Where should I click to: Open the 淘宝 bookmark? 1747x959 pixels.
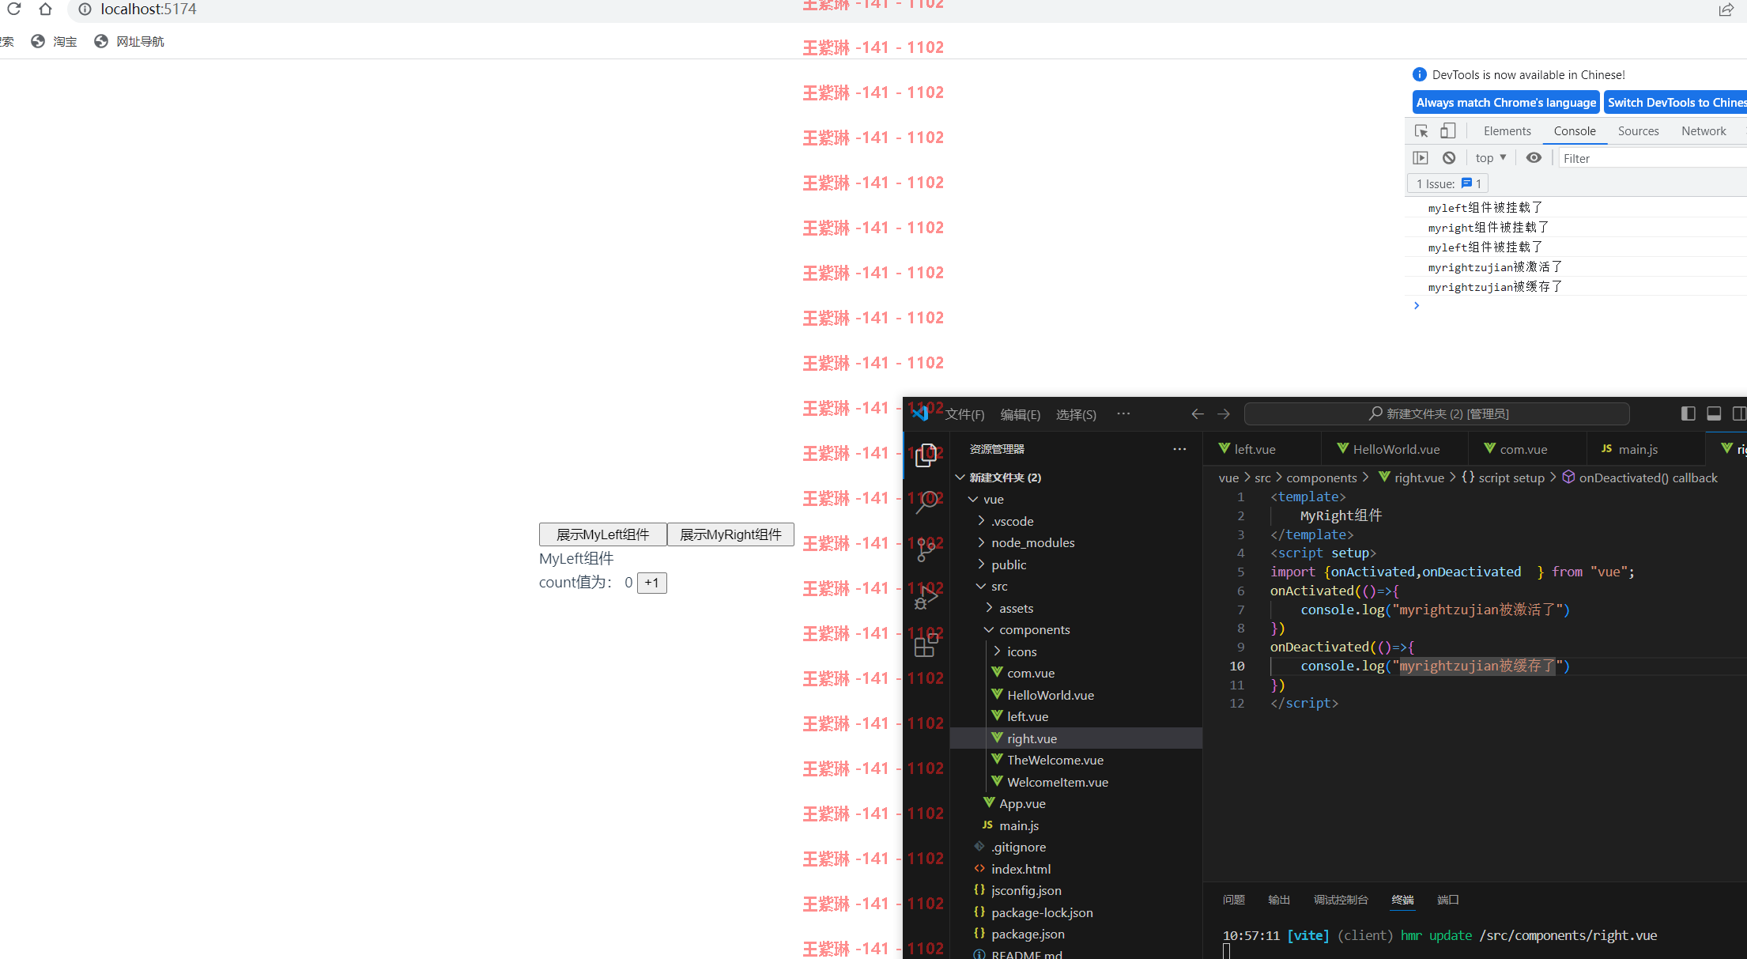point(54,41)
